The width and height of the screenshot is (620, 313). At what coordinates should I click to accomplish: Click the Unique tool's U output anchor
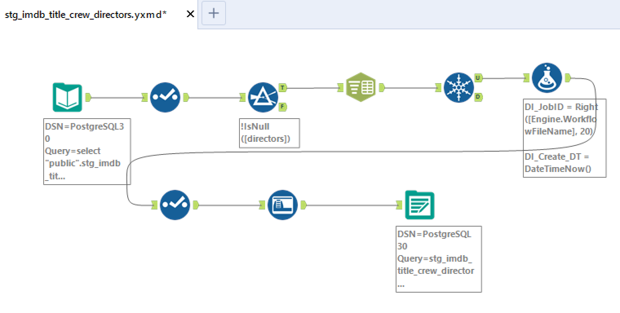(478, 77)
